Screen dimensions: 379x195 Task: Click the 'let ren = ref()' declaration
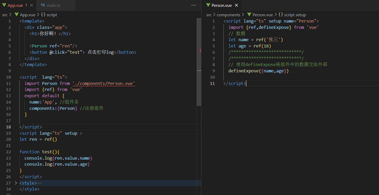[38, 139]
